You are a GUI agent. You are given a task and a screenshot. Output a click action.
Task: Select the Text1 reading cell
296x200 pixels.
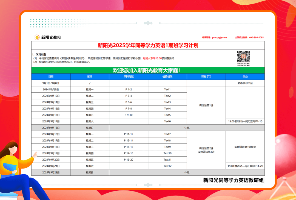pyautogui.click(x=167, y=89)
